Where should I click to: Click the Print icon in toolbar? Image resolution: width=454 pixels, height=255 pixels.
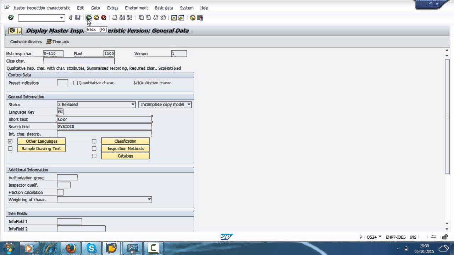click(x=115, y=18)
